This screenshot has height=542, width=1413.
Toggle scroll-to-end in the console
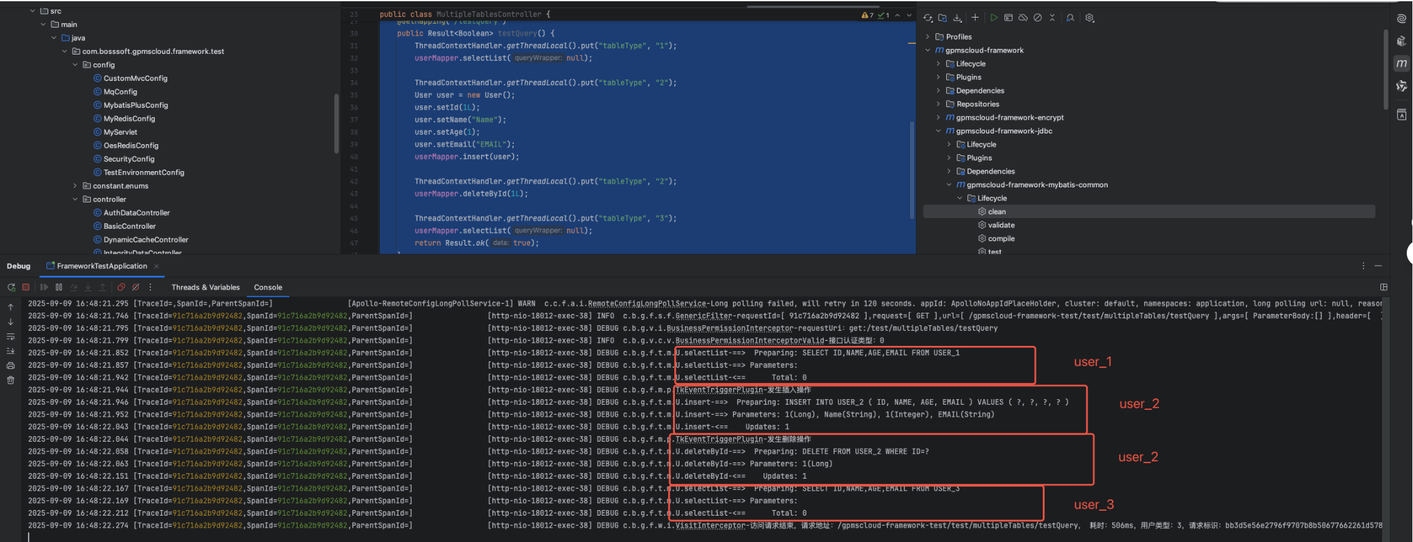coord(11,351)
